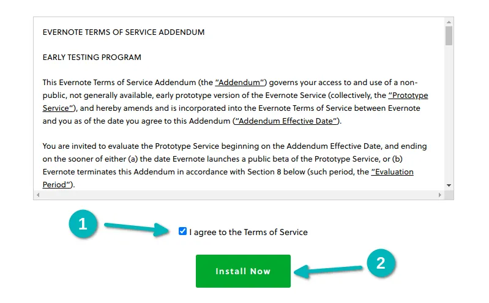Click the teal arrow pointing at the checkbox
Viewport: 489px width, 303px height.
click(138, 227)
